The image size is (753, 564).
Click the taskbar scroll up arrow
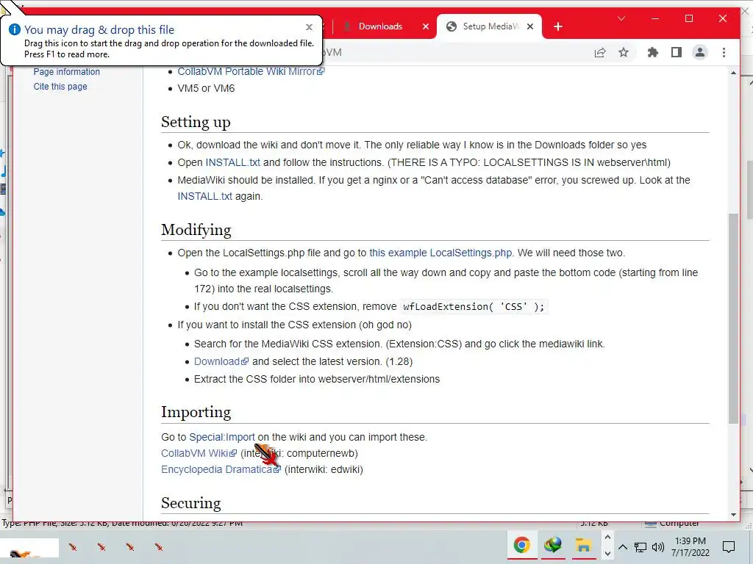607,538
